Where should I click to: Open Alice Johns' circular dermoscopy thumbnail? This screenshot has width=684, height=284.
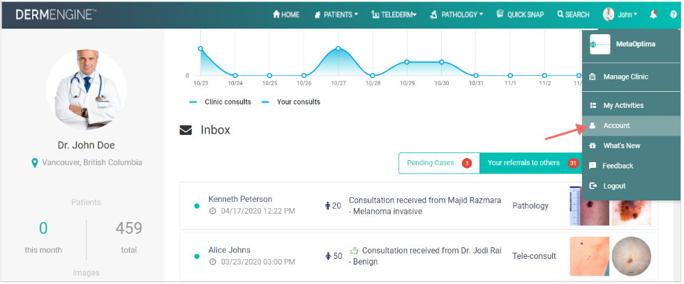[631, 256]
